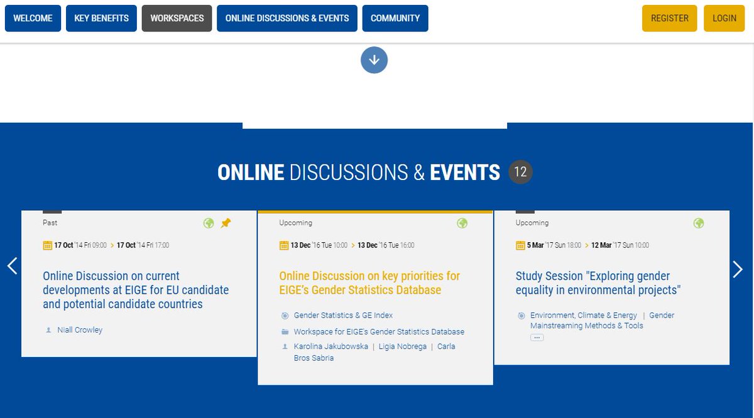754x418 pixels.
Task: Open Karolina Jakubowska's profile
Action: (331, 346)
